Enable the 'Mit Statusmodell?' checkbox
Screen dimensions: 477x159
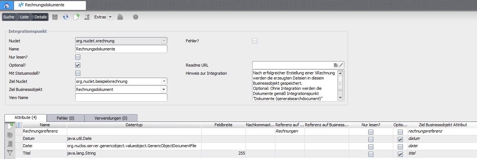(78, 73)
